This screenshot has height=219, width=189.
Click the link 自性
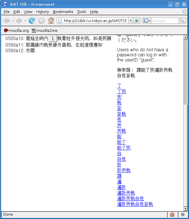(x=121, y=159)
